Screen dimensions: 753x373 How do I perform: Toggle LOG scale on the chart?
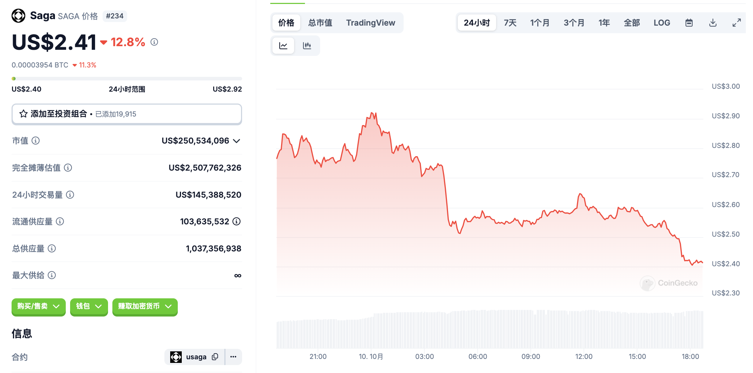[x=662, y=23]
